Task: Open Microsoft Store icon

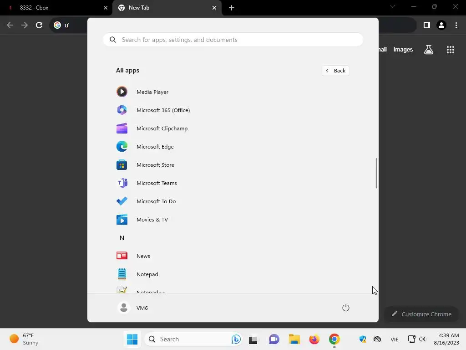Action: [x=122, y=165]
